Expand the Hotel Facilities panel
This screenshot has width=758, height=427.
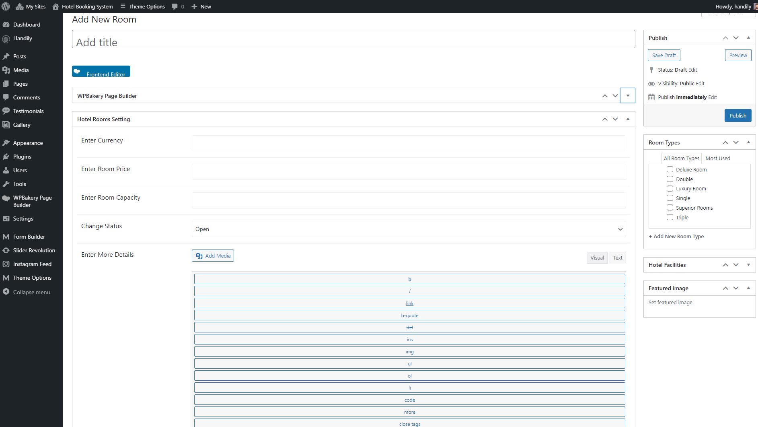click(748, 265)
